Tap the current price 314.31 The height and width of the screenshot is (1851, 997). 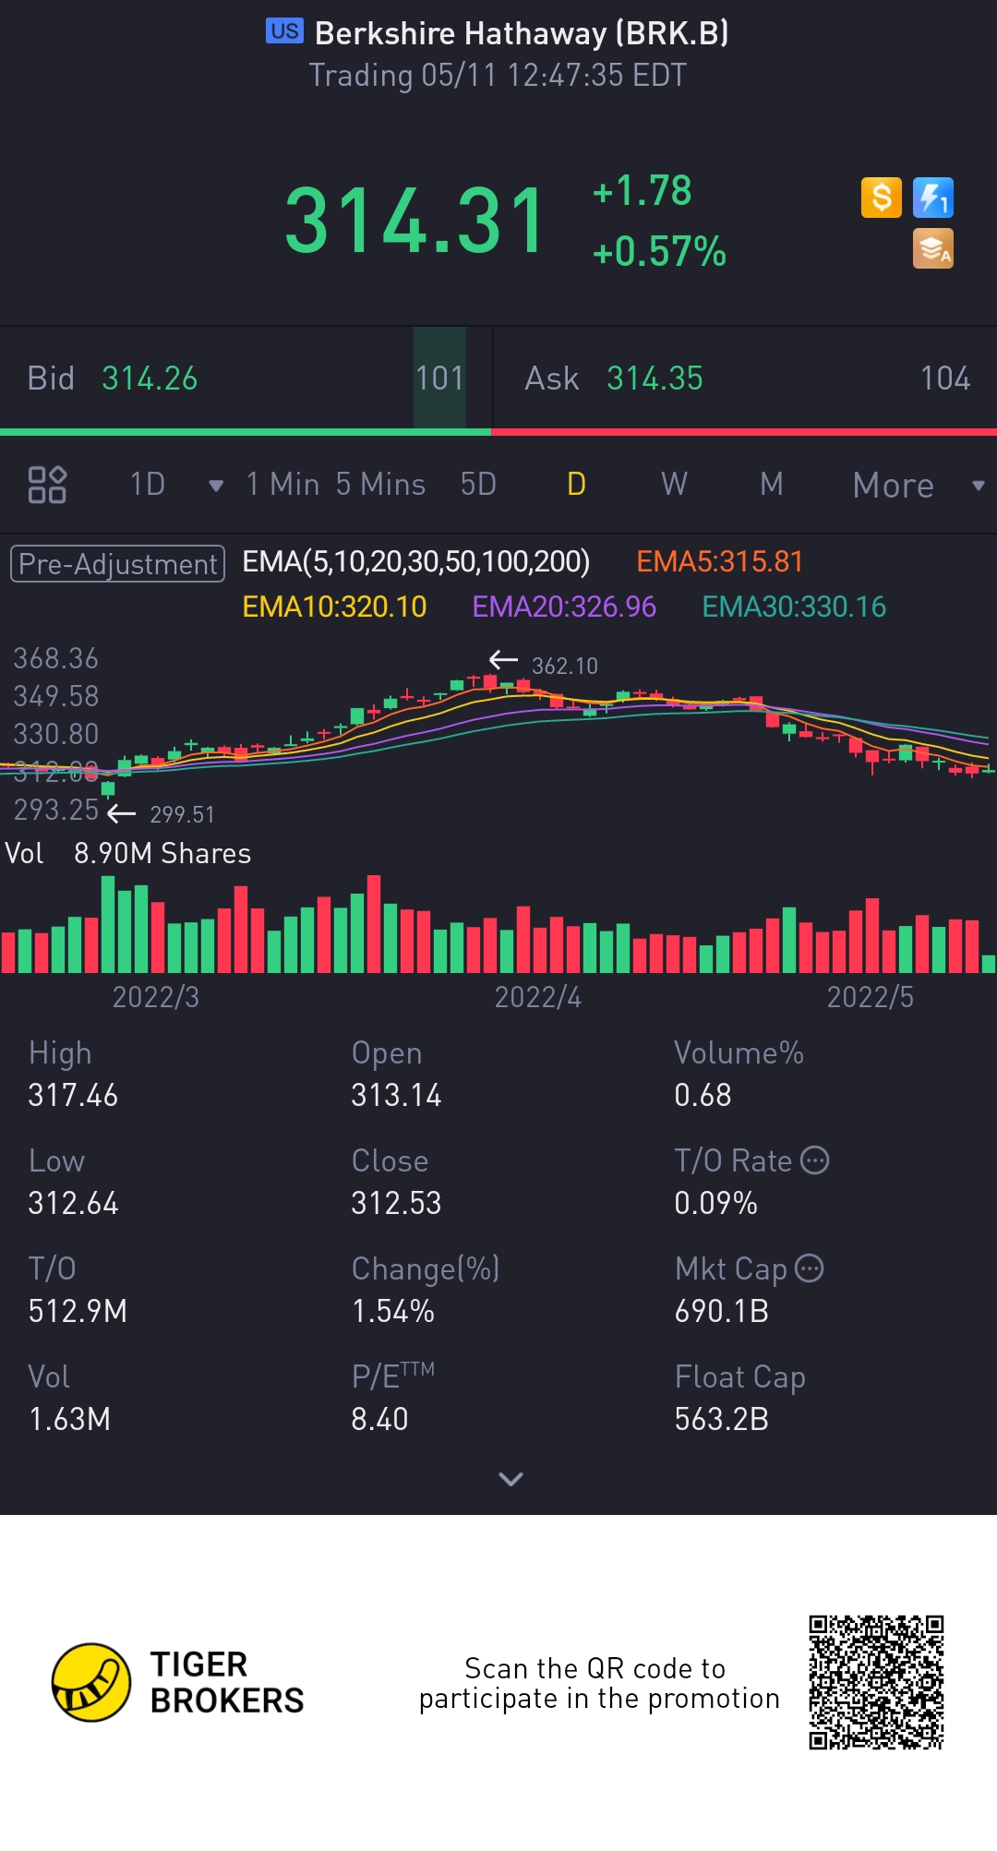coord(415,221)
